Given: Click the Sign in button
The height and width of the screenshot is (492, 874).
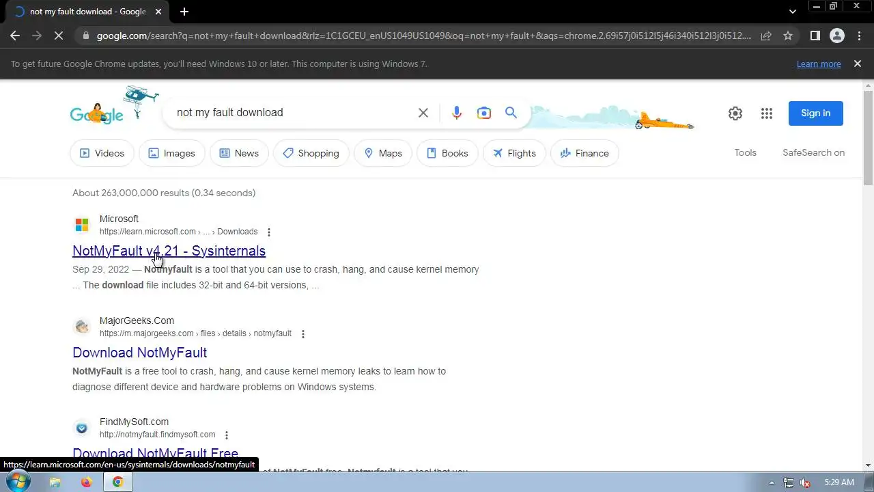Looking at the screenshot, I should tap(816, 113).
